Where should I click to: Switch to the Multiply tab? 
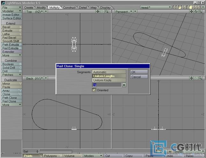55,8
